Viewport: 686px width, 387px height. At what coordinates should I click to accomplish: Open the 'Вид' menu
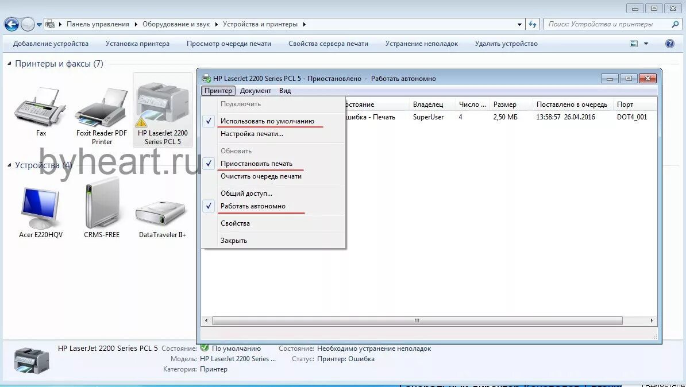point(285,91)
